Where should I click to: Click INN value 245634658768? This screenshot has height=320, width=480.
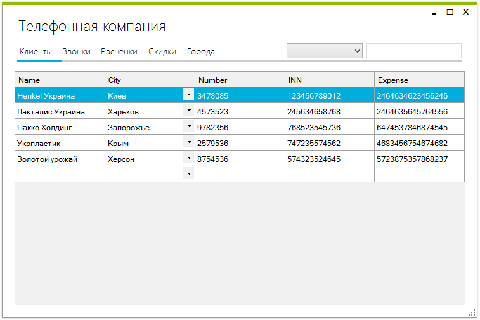pos(330,111)
